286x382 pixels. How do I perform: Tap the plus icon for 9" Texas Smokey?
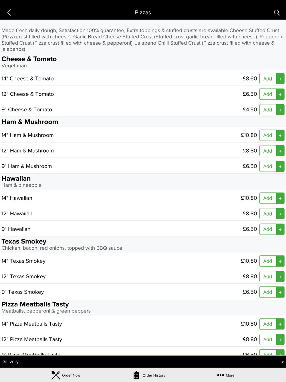280,292
